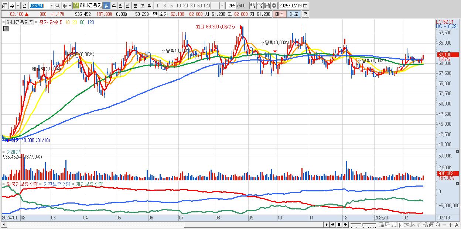Click the 거래량 volume pane label
The image size is (461, 229).
click(x=13, y=152)
